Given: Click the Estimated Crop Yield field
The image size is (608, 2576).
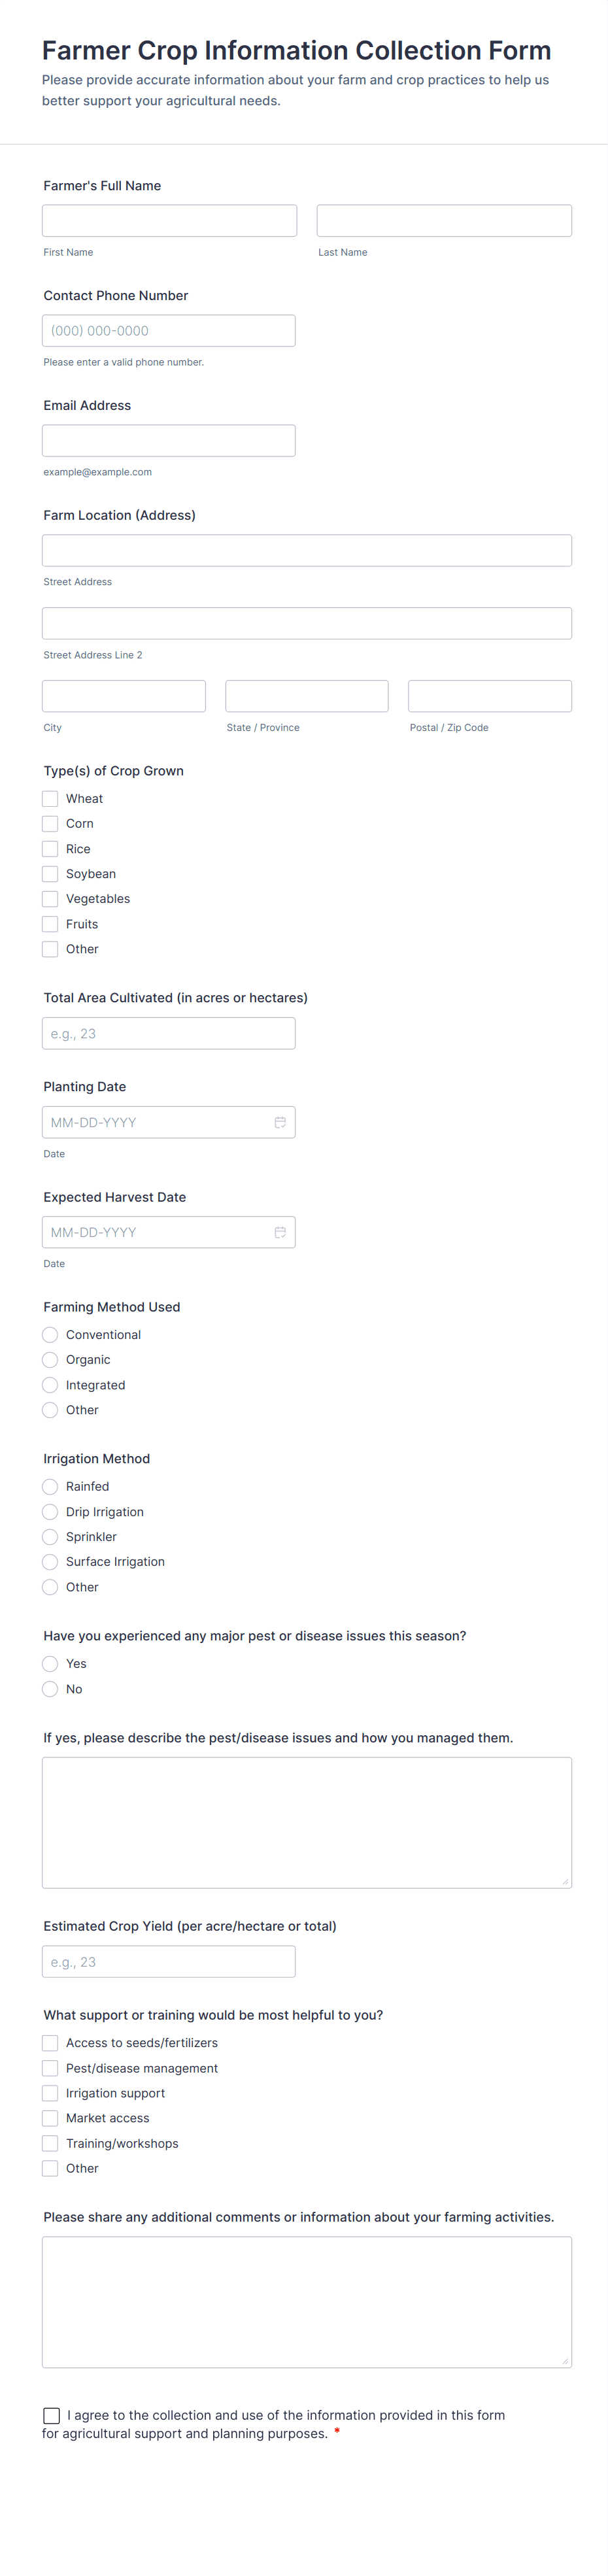Looking at the screenshot, I should pos(169,1962).
